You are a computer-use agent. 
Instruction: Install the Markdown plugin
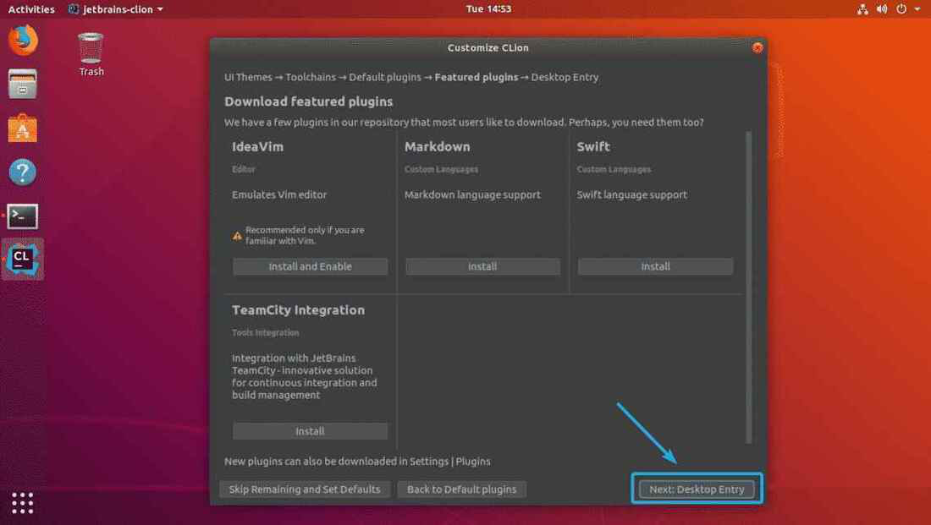(482, 266)
